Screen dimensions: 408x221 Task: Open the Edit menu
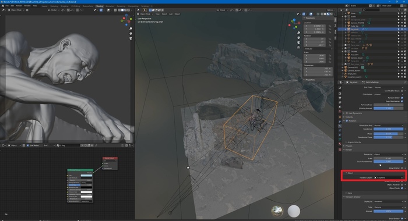[x=12, y=6]
